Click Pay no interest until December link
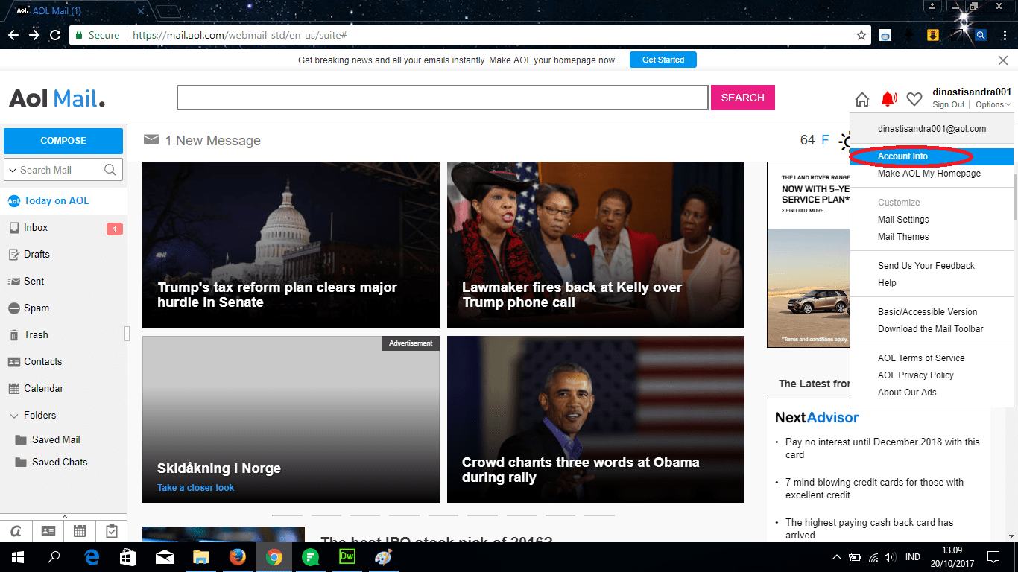1018x572 pixels. pos(882,448)
